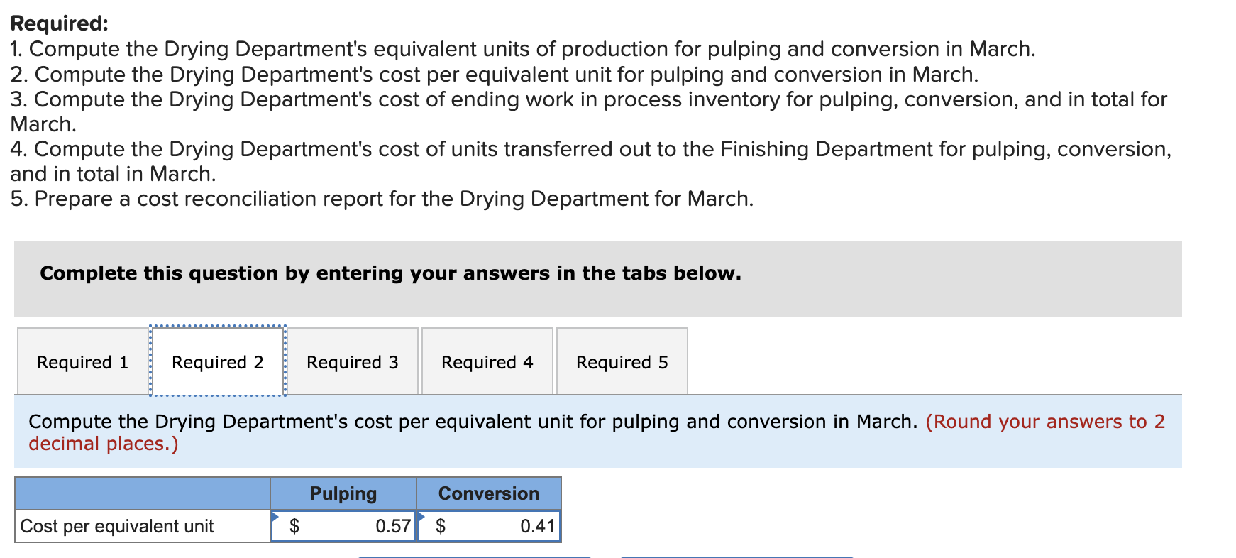The width and height of the screenshot is (1236, 558).
Task: Click the Cost per equivalent unit row label
Action: (x=117, y=526)
